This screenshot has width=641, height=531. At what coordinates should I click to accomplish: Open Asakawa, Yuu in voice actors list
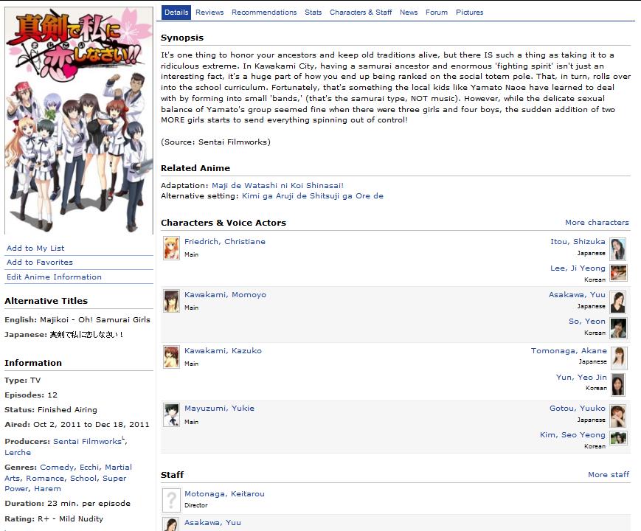(577, 295)
